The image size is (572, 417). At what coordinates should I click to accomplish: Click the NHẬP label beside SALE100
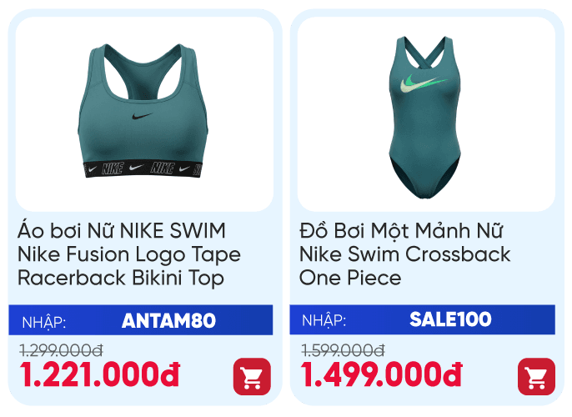[324, 321]
